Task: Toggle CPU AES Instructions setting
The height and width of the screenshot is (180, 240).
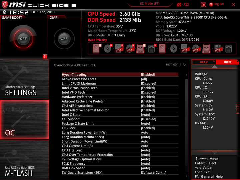Action: pyautogui.click(x=120, y=106)
